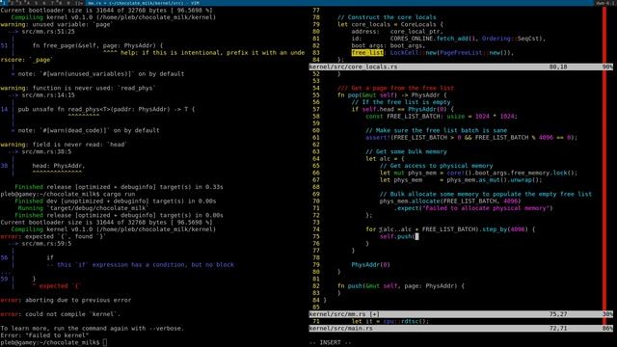Click file location 'src/mm.rs:59:5'
This screenshot has width=617, height=347.
click(x=46, y=244)
